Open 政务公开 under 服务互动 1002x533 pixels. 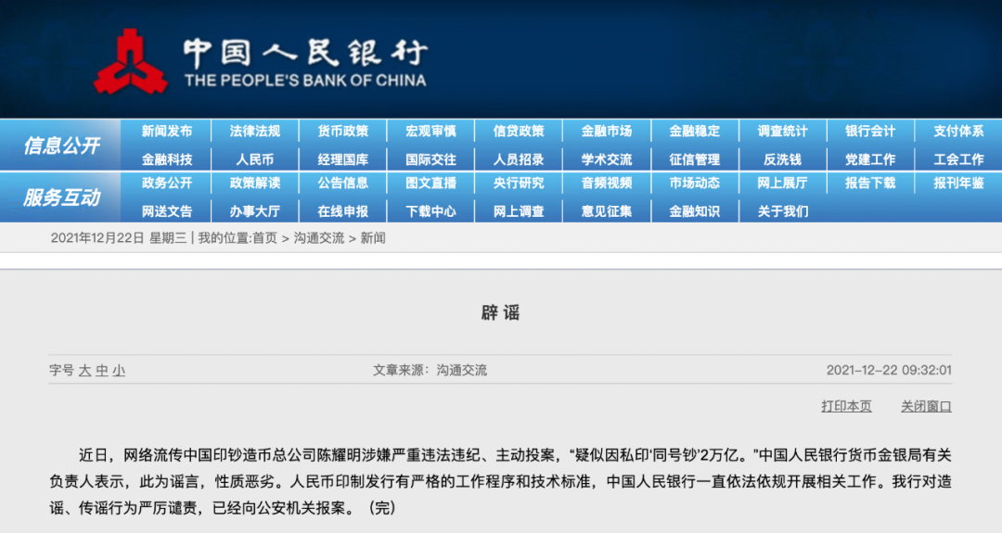[x=167, y=184]
